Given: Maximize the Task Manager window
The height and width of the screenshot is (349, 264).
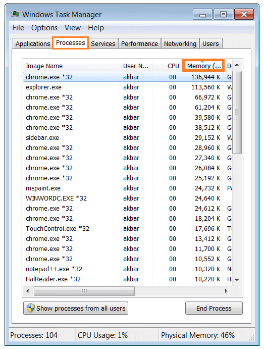Looking at the screenshot, I should click(x=223, y=15).
